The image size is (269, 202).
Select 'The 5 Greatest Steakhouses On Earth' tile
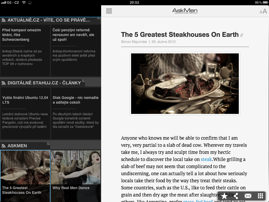(25, 176)
